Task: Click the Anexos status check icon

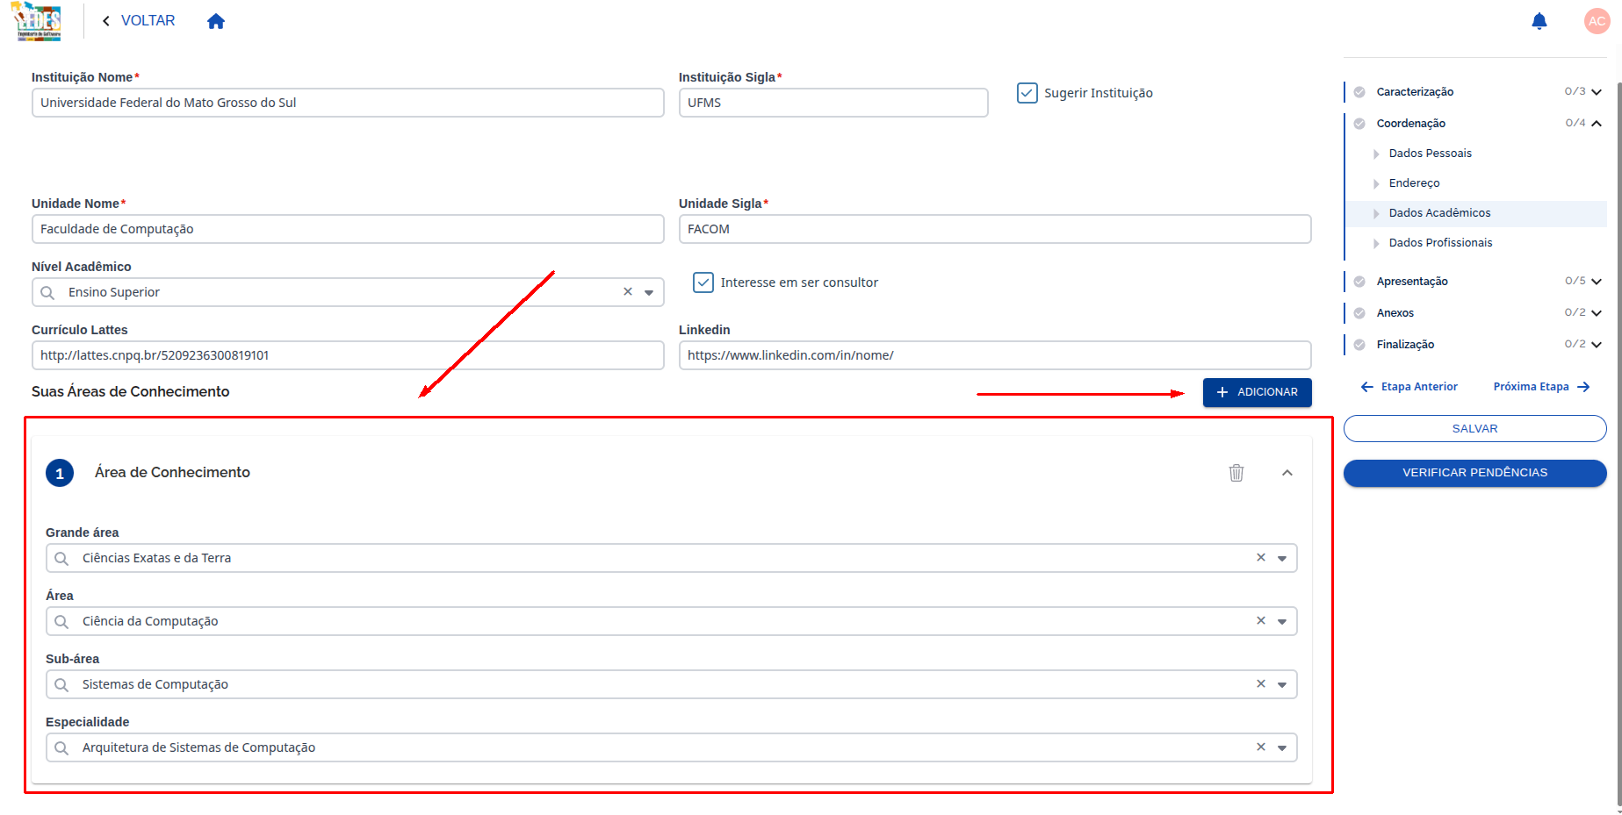Action: click(x=1359, y=313)
